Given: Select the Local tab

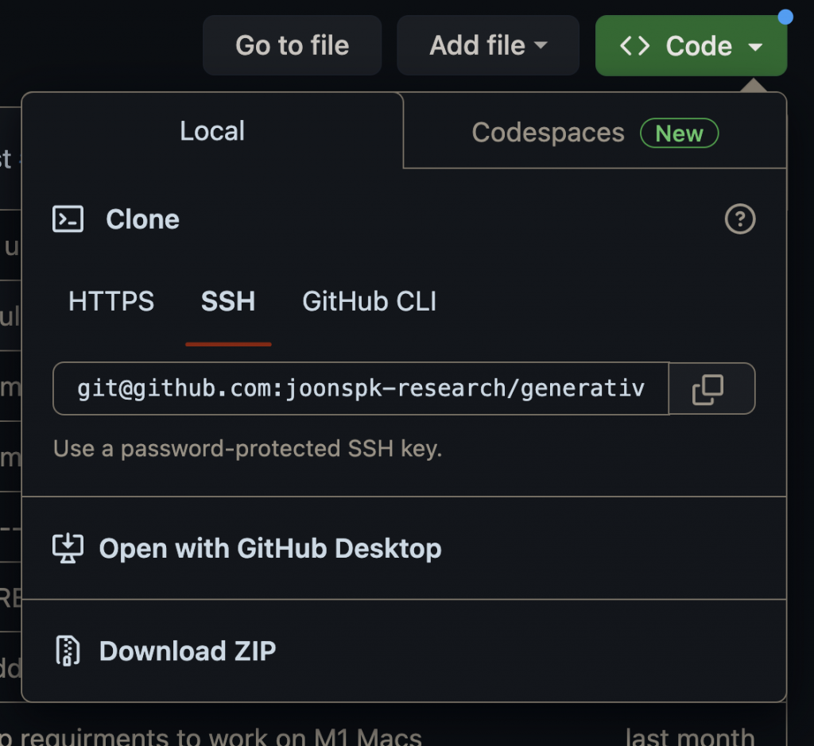Looking at the screenshot, I should pyautogui.click(x=212, y=131).
